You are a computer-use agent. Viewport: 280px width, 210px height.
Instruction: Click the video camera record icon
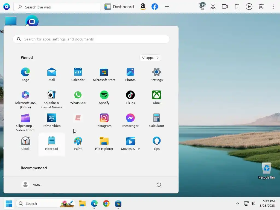225,7
